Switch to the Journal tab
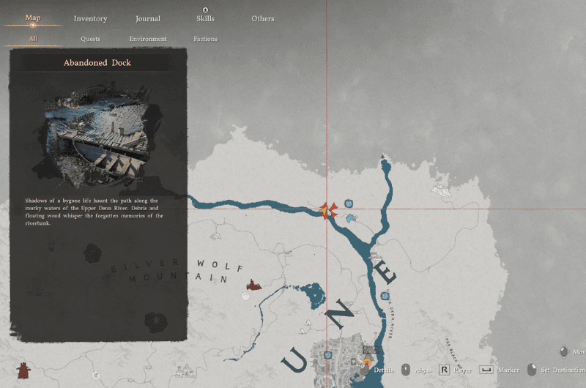This screenshot has height=388, width=586. click(x=148, y=19)
